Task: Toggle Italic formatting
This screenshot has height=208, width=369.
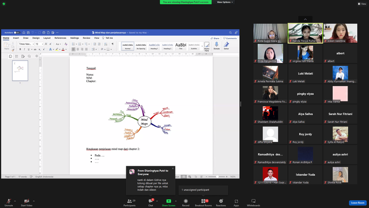Action: pos(24,49)
